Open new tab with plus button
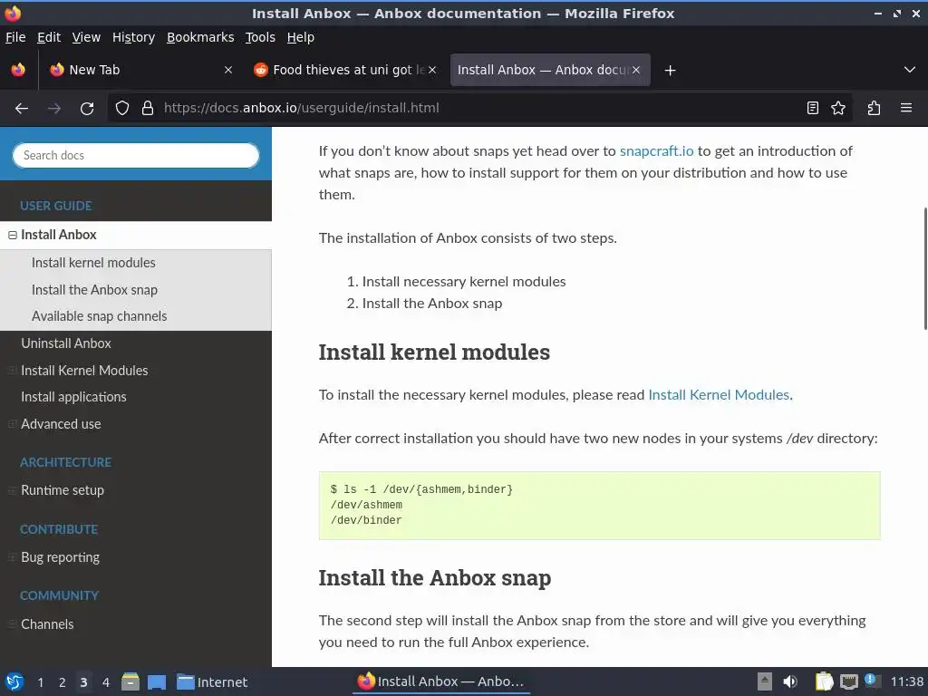 click(670, 70)
